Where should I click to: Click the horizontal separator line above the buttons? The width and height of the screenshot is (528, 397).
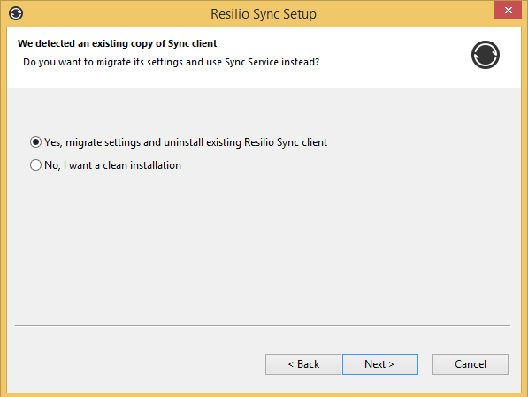tap(263, 325)
